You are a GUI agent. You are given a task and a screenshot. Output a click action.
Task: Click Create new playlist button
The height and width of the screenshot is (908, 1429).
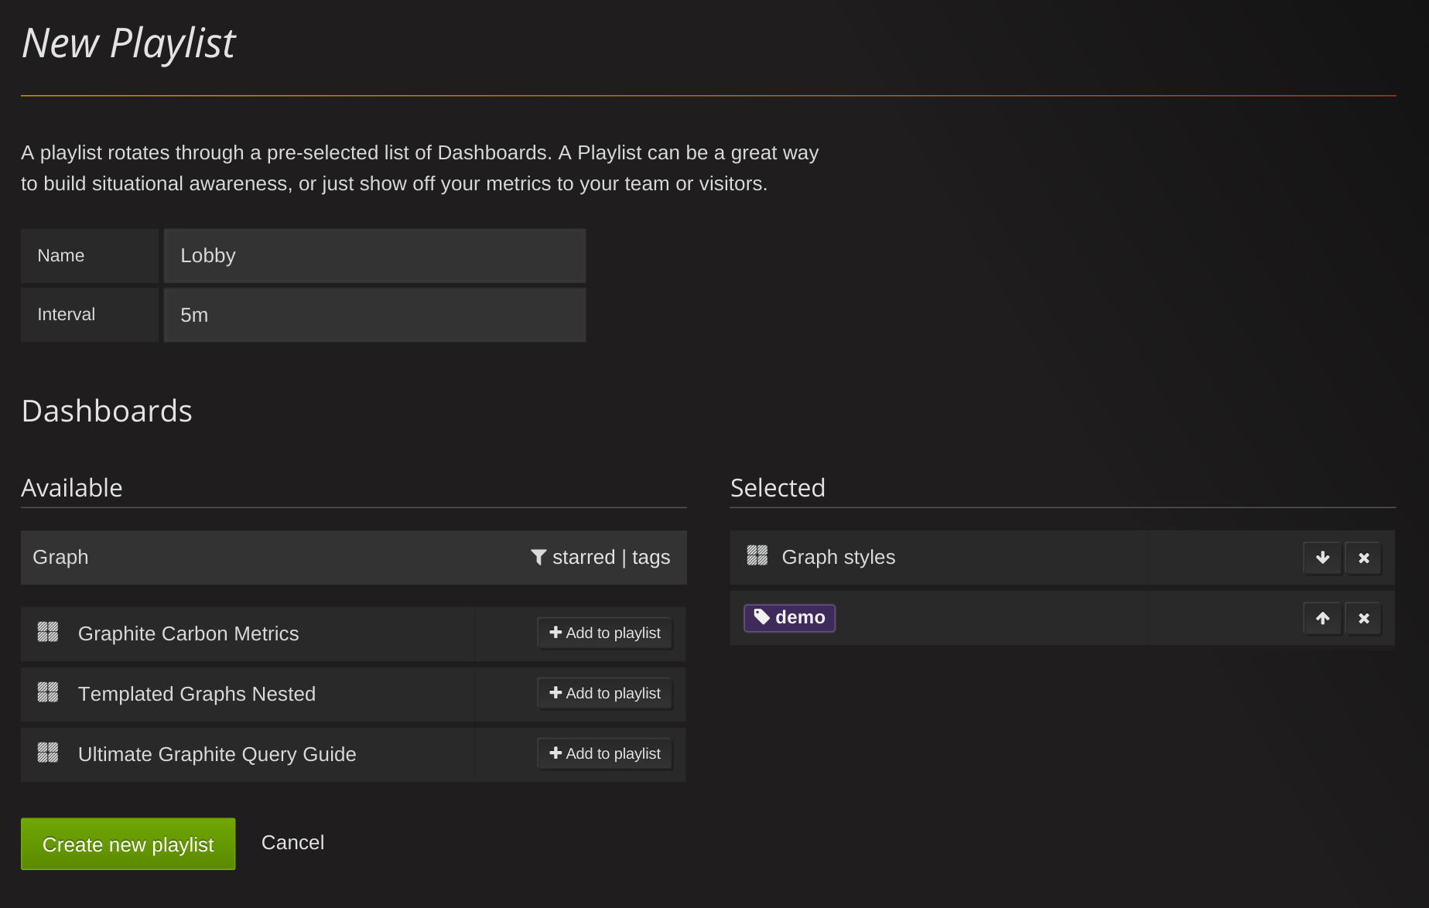coord(128,844)
